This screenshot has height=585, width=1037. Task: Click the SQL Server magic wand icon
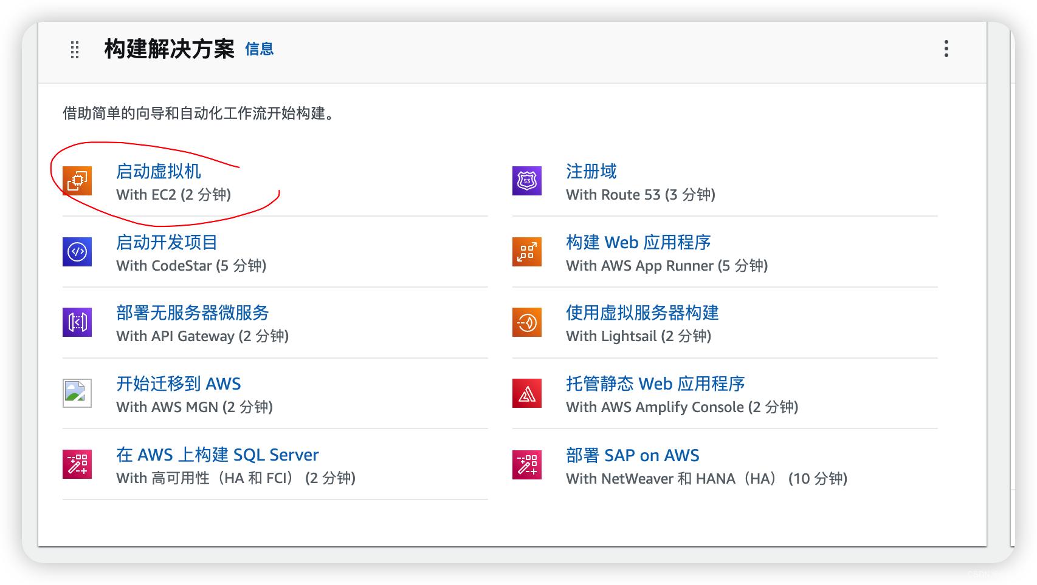tap(77, 464)
